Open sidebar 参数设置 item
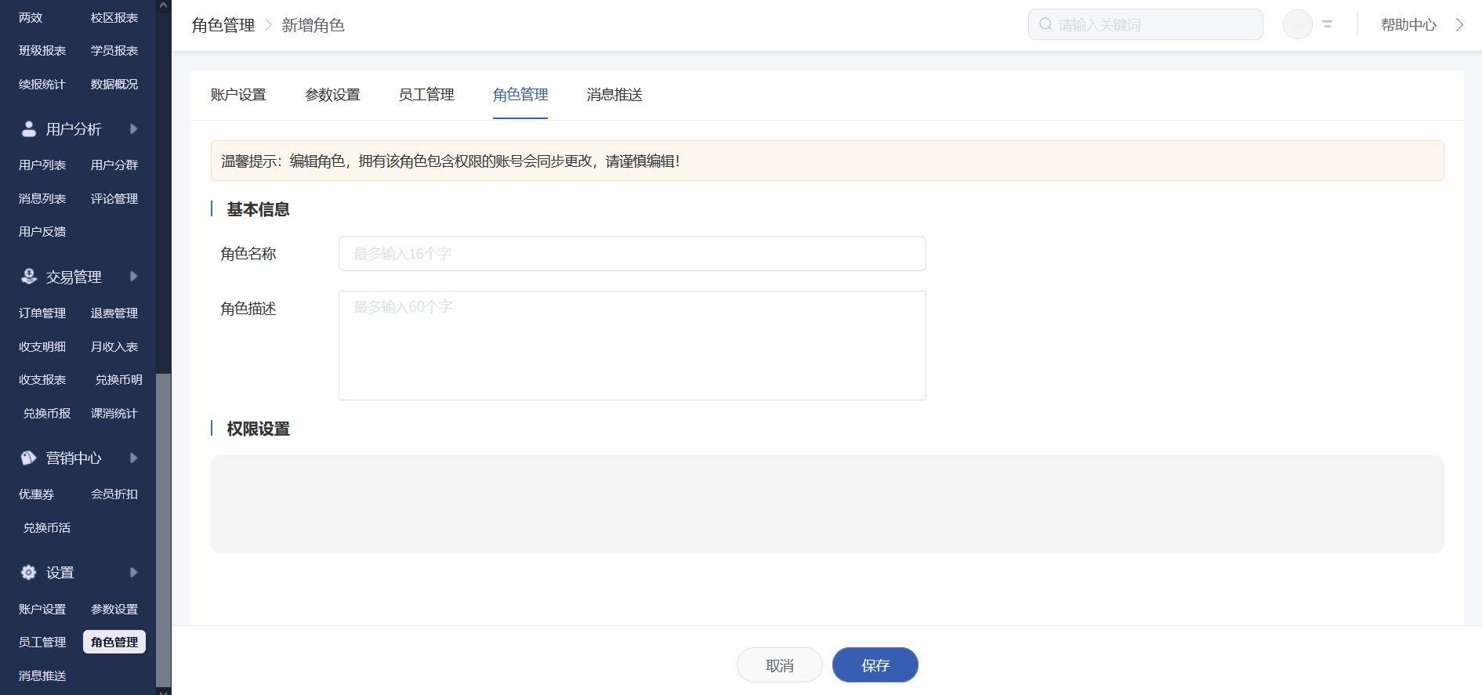The width and height of the screenshot is (1482, 695). click(114, 609)
